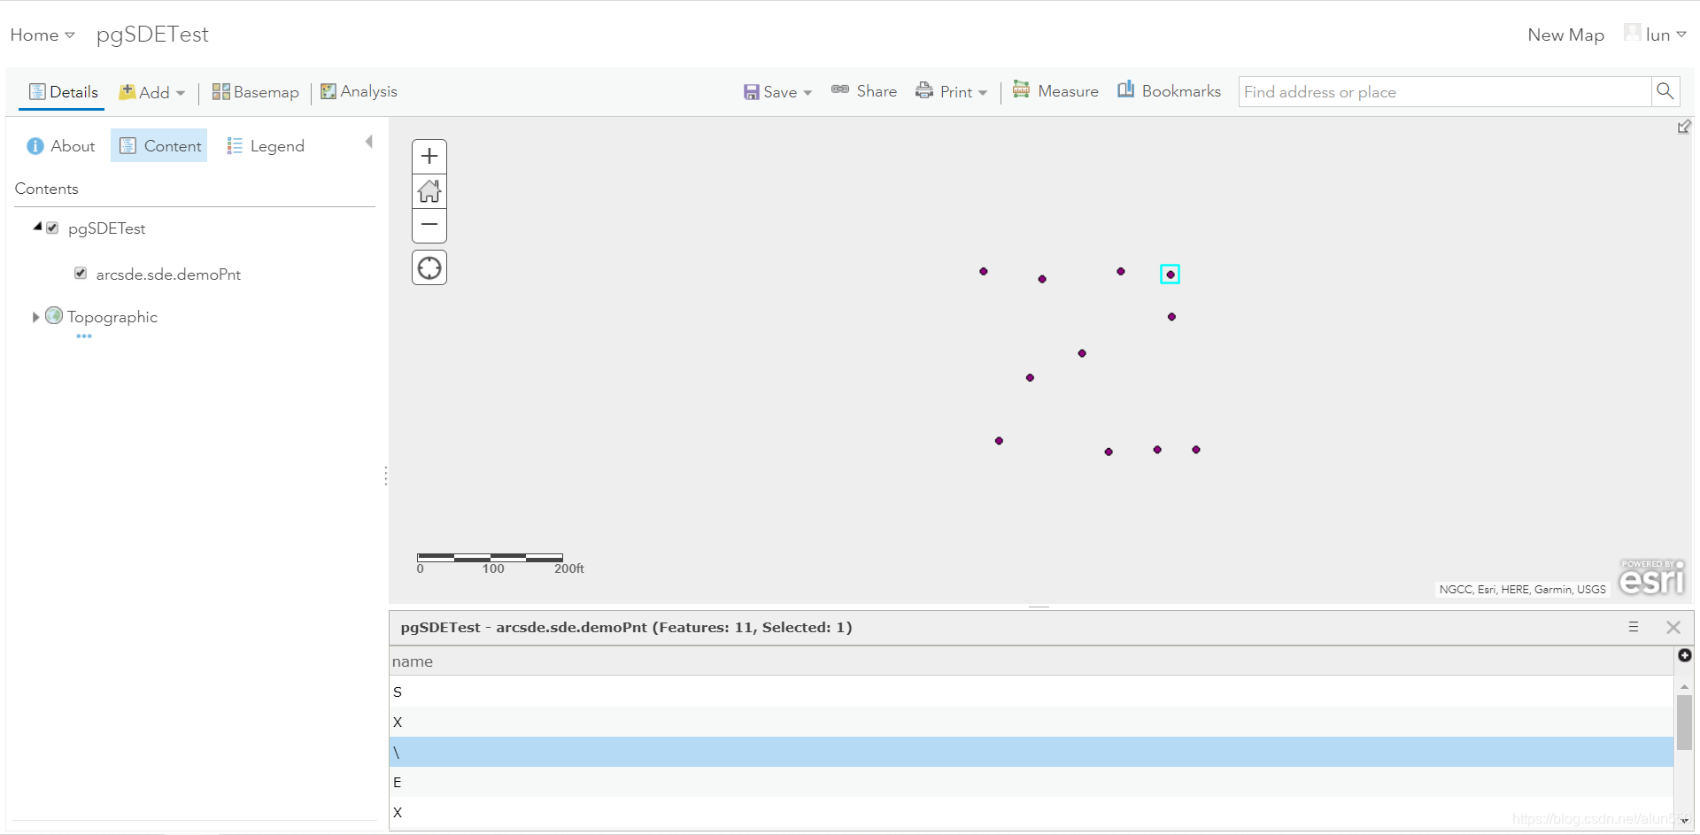
Task: Click table vertical scrollbar thumb
Action: (1684, 723)
